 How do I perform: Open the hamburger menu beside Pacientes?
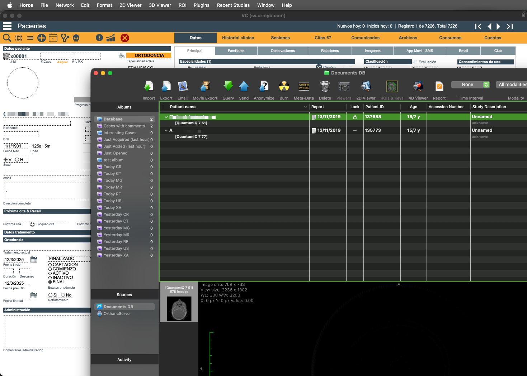(x=7, y=26)
